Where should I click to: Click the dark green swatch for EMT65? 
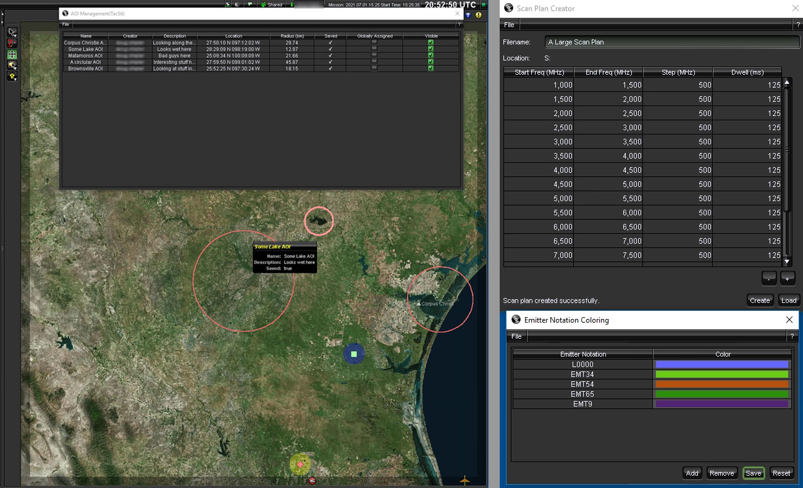pyautogui.click(x=722, y=394)
